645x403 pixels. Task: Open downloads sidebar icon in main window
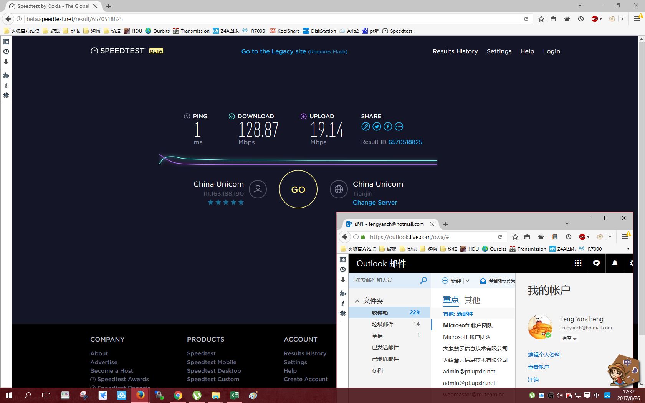click(x=6, y=62)
